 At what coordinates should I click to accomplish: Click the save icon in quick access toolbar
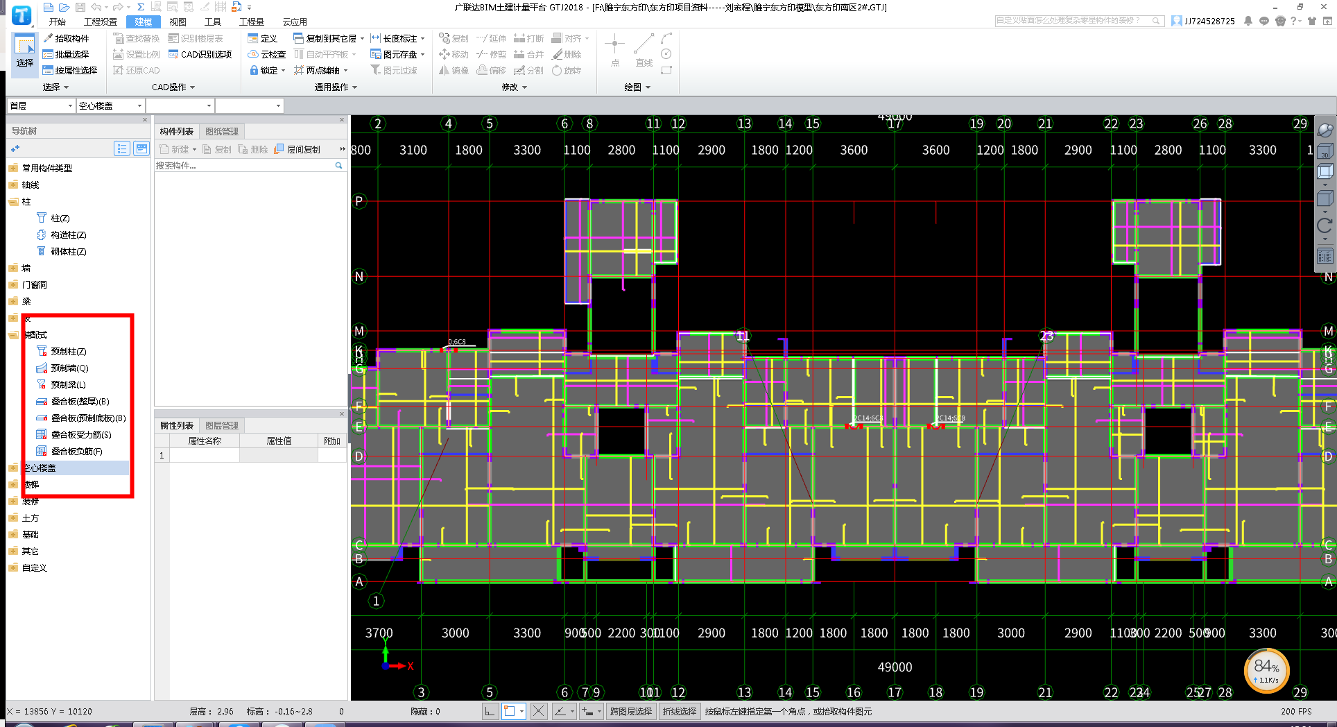80,7
